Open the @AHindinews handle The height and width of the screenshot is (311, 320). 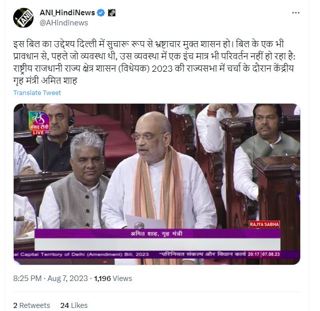pos(64,23)
